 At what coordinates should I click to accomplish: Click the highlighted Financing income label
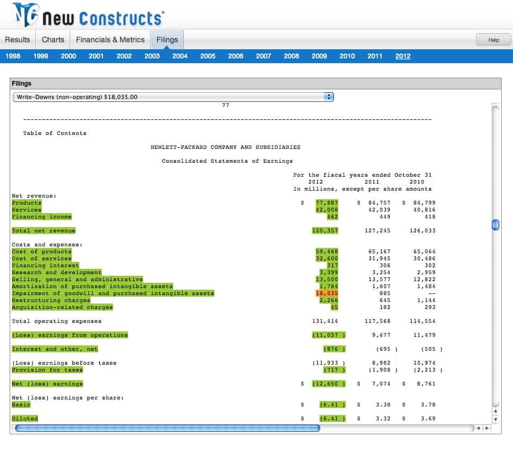(x=42, y=217)
